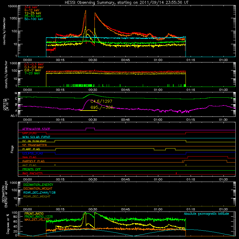Select the cyan 50-100 keV legend label
239x239 pixels.
[34, 19]
